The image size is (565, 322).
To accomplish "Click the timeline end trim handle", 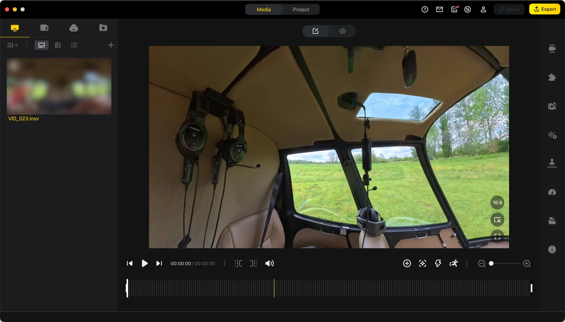I will click(x=531, y=288).
